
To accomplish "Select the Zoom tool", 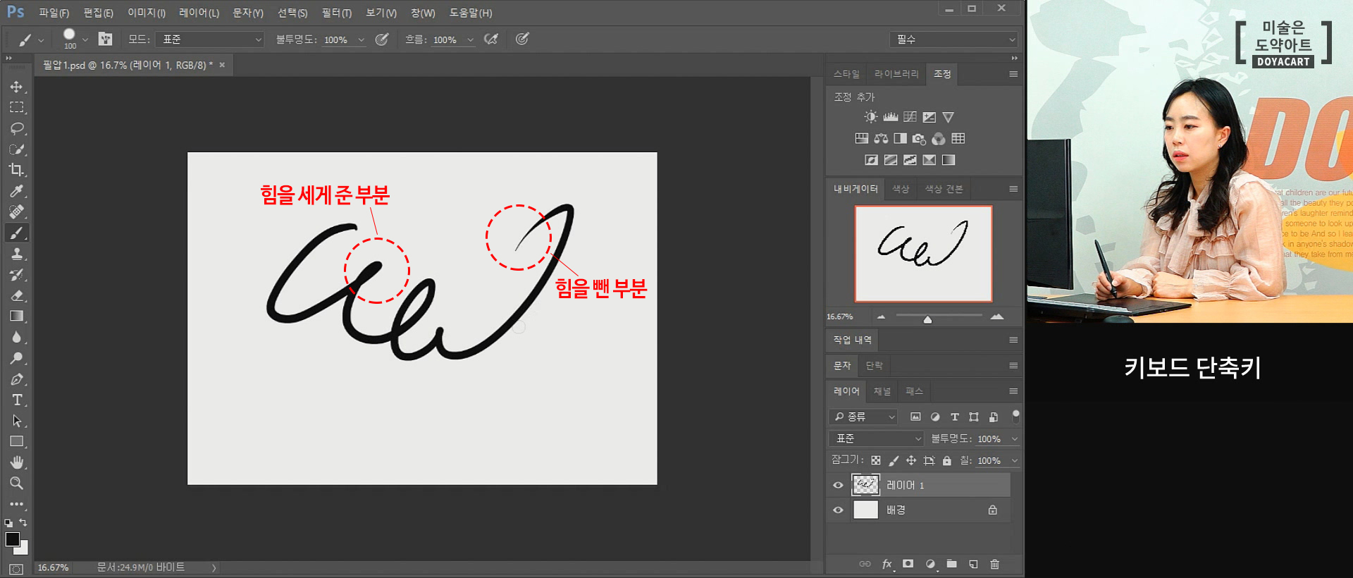I will 16,484.
